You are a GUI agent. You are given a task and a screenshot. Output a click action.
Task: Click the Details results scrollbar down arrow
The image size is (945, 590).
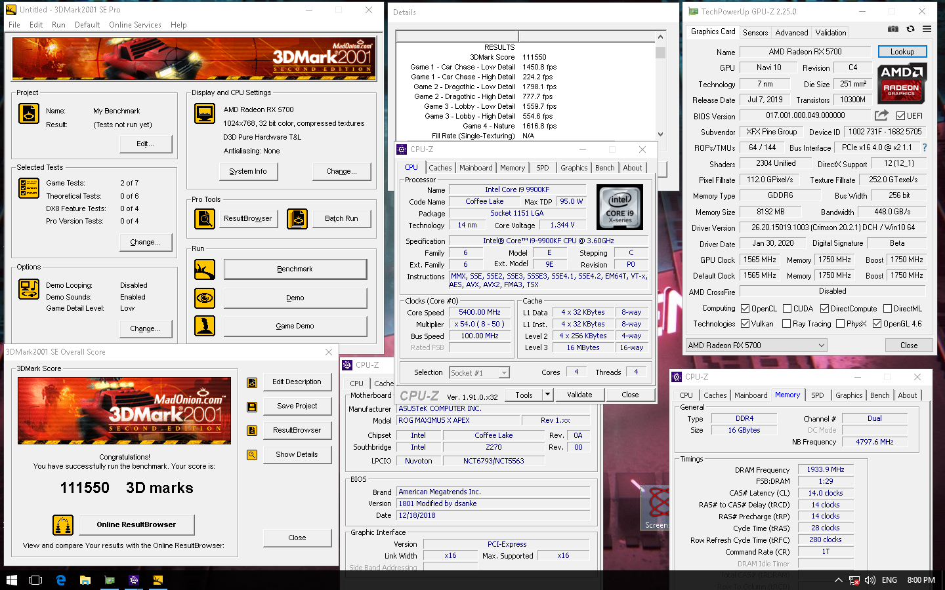[660, 134]
